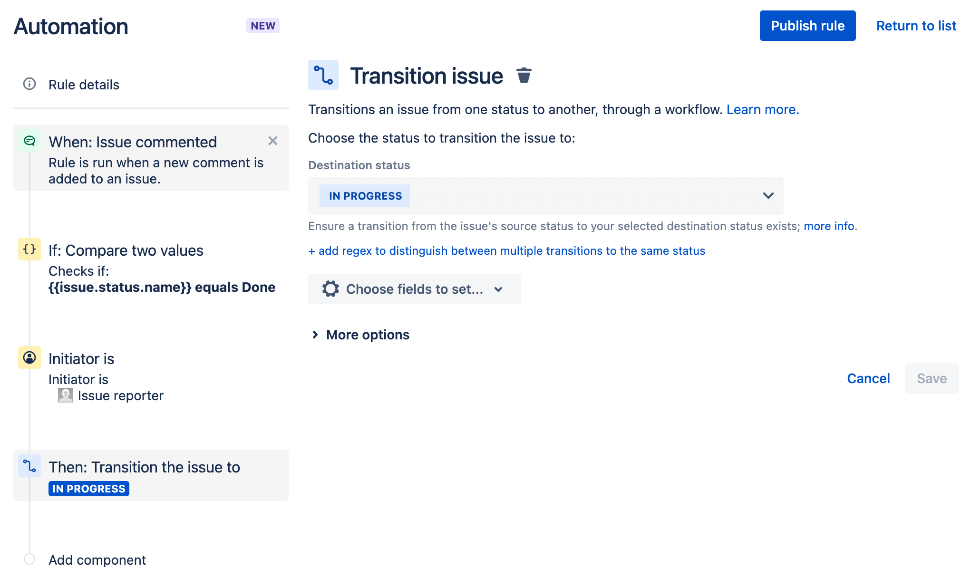Click the add regex transition link
The height and width of the screenshot is (578, 971).
coord(508,250)
